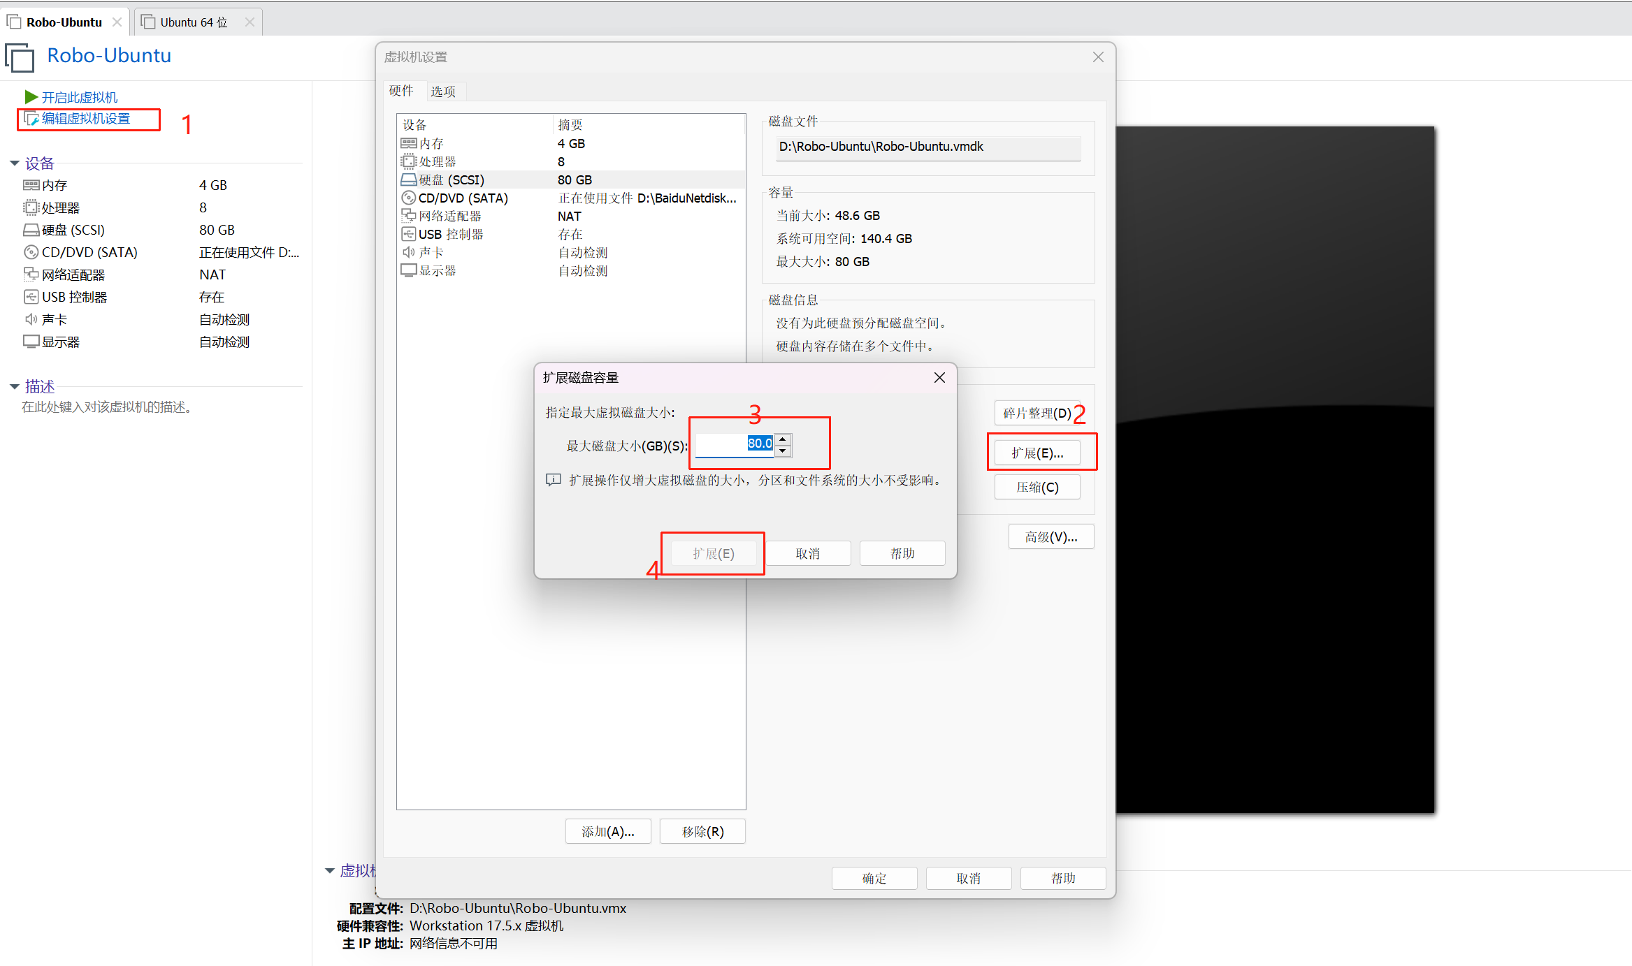Click 开启此虚拟机 link
This screenshot has height=966, width=1632.
80,97
